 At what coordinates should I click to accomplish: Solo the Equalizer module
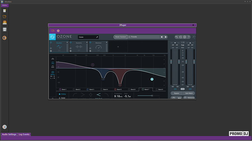point(51,51)
